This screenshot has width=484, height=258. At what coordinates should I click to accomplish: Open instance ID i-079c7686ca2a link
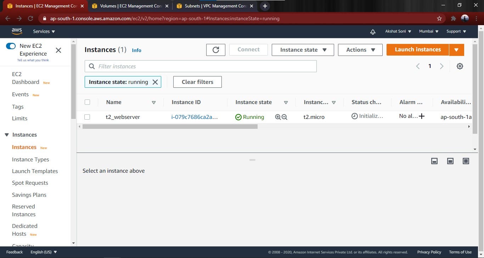click(194, 117)
